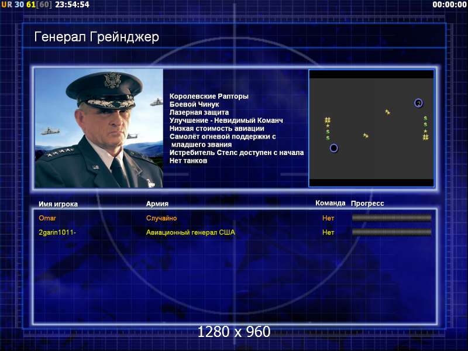Click Omar's loading progress bar
This screenshot has width=468, height=351.
pyautogui.click(x=391, y=218)
